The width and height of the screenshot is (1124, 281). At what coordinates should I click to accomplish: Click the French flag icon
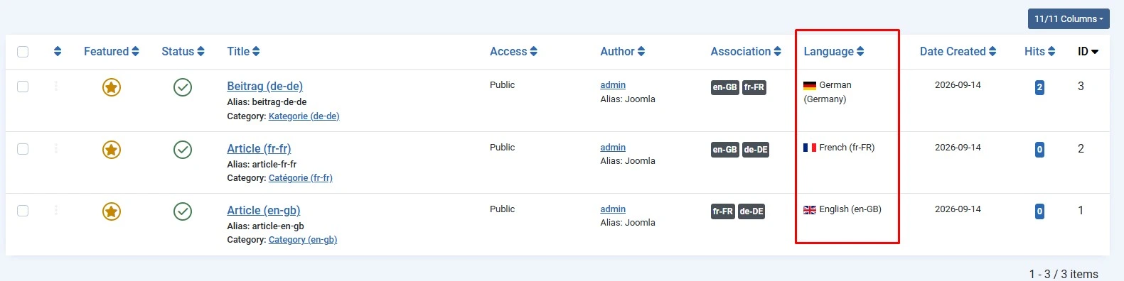pos(810,148)
